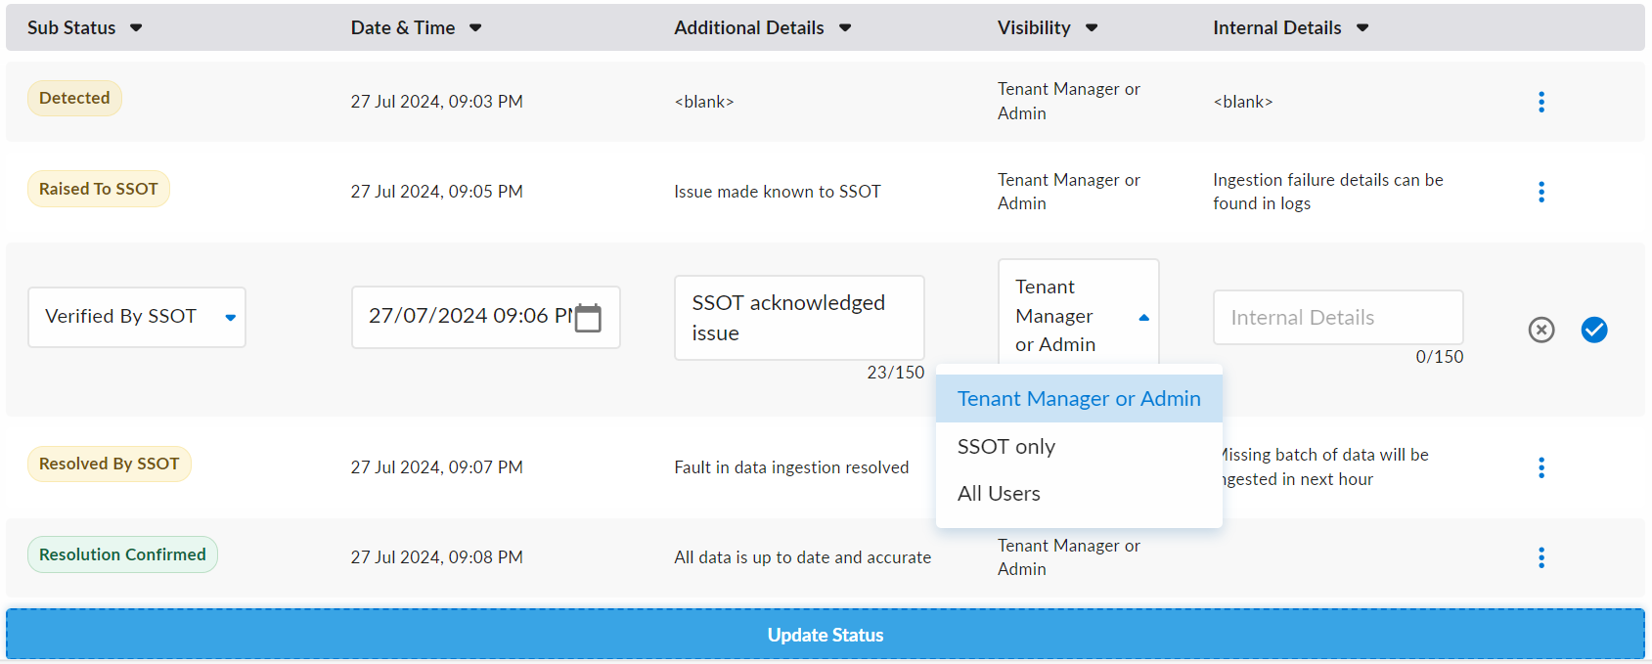Sort by the Additional Details column arrow

(x=845, y=28)
